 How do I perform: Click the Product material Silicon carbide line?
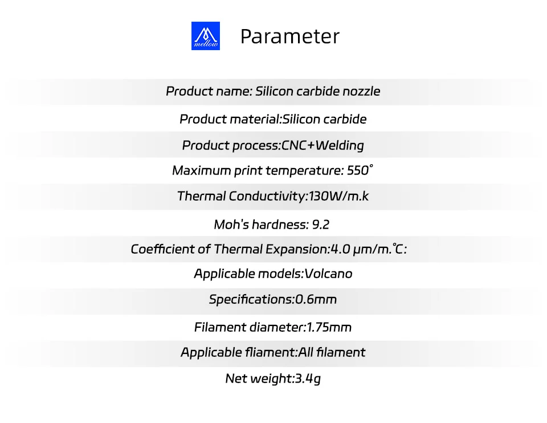[273, 119]
